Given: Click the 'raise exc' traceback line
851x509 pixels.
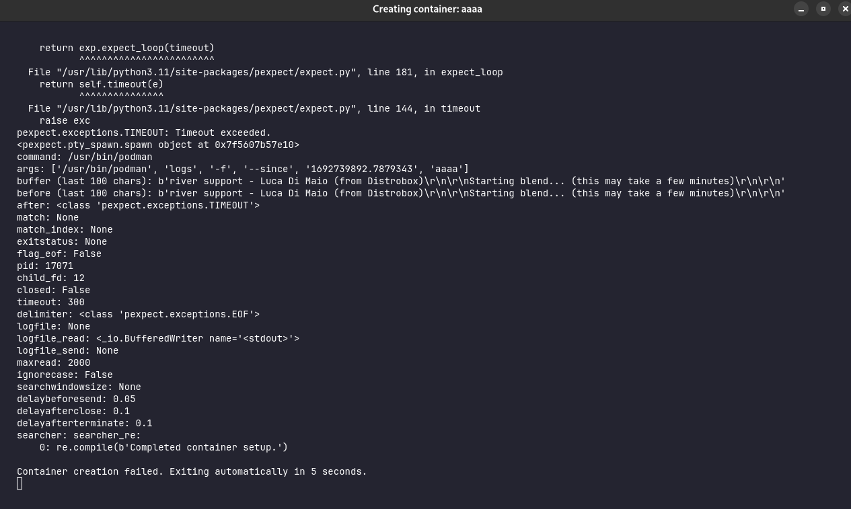Looking at the screenshot, I should coord(65,120).
